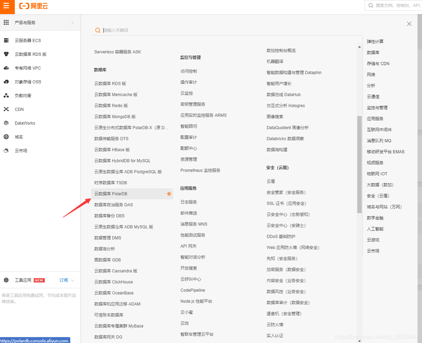The height and width of the screenshot is (343, 422).
Task: Click the scroll-down arrow at panel bottom
Action: coord(359,341)
